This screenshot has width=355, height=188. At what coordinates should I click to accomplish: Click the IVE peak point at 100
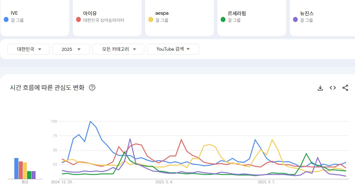pos(90,121)
